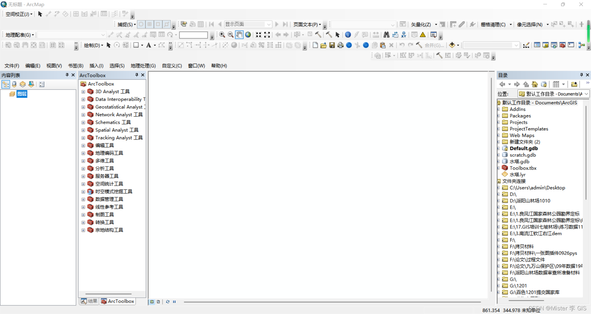Switch to the ArcToolbox bottom tab
Image resolution: width=591 pixels, height=314 pixels.
point(118,301)
